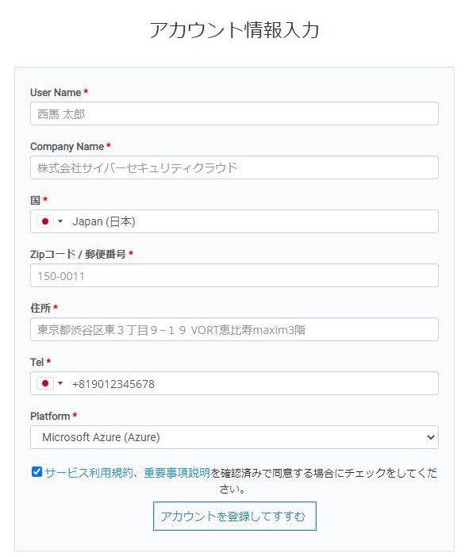Screen dimensions: 465x557
Task: Click アカウントを登録してすすむ button
Action: (234, 517)
